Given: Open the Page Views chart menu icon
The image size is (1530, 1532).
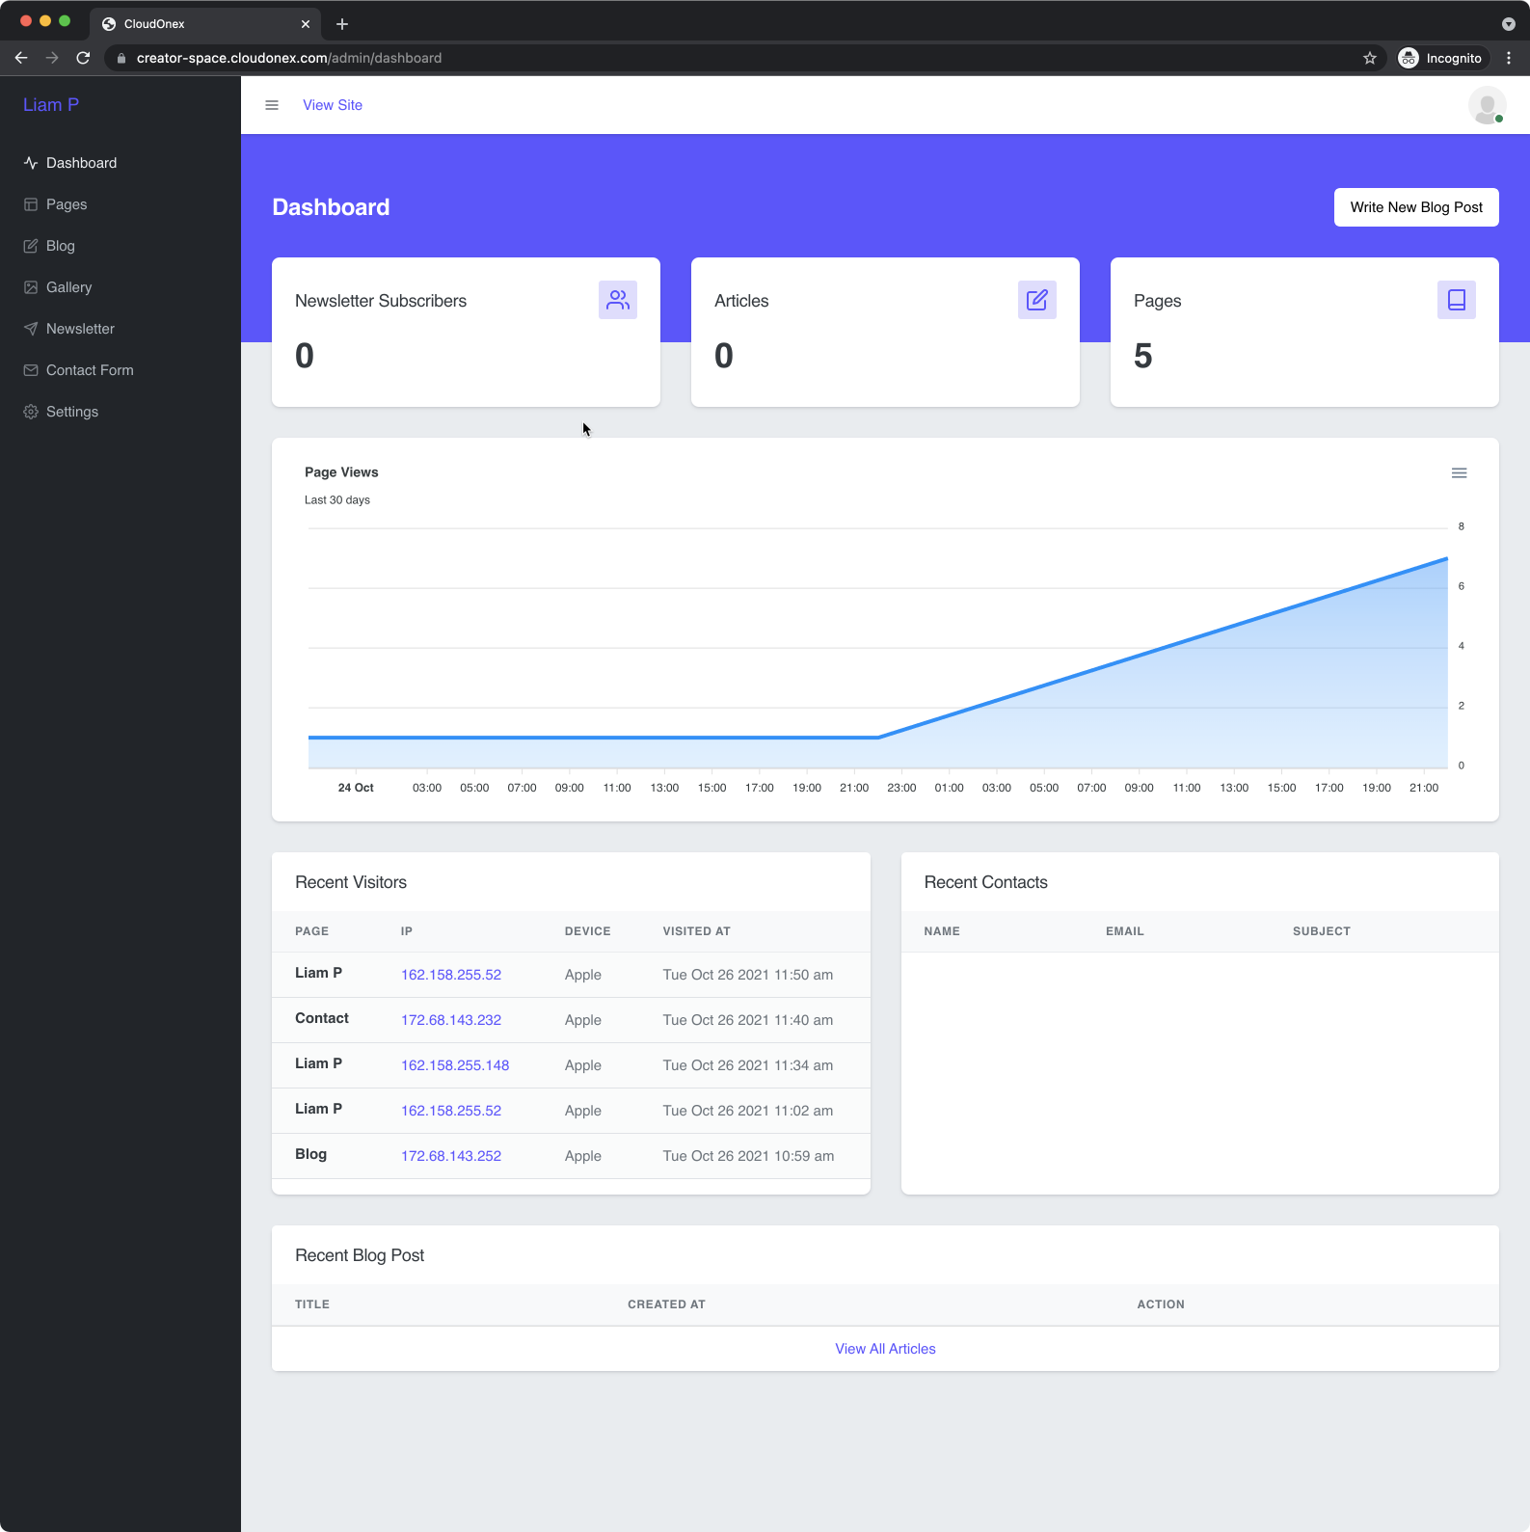Looking at the screenshot, I should click(1460, 472).
